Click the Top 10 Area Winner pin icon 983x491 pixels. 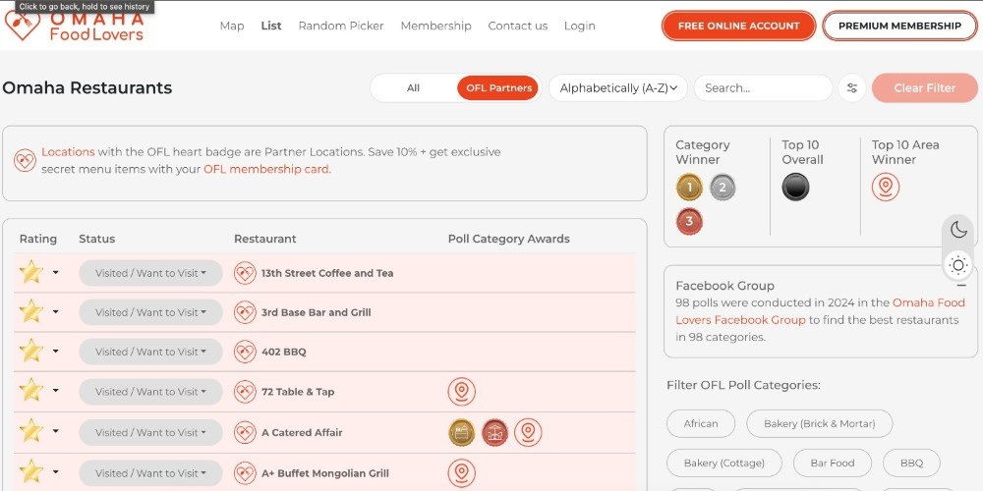pyautogui.click(x=886, y=187)
